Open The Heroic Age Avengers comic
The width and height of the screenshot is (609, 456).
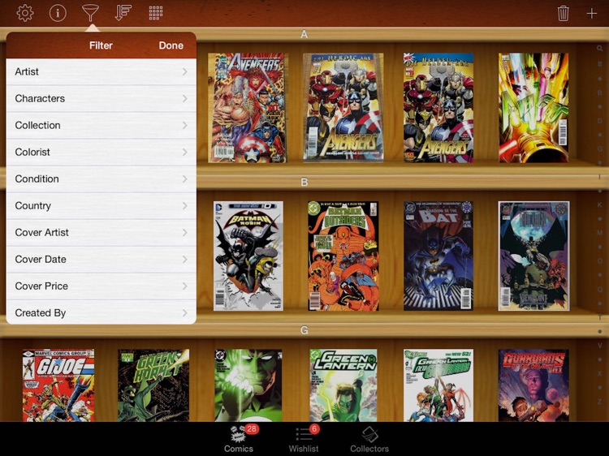point(343,107)
